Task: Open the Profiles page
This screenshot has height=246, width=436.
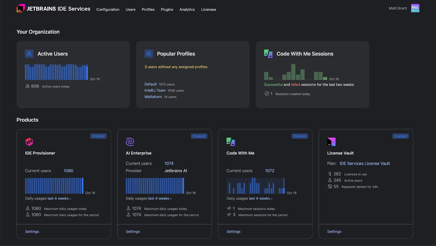Action: click(148, 10)
